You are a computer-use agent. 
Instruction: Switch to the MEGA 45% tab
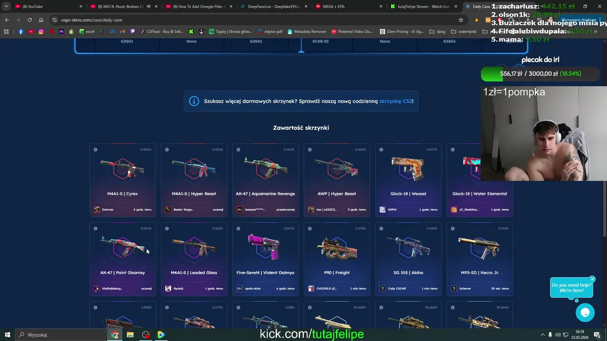click(349, 7)
